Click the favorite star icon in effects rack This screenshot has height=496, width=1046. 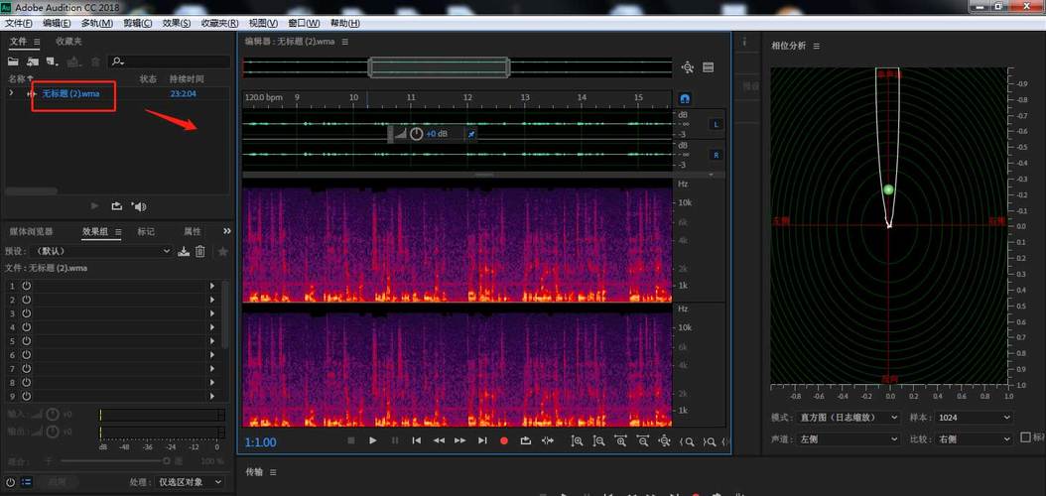coord(223,251)
